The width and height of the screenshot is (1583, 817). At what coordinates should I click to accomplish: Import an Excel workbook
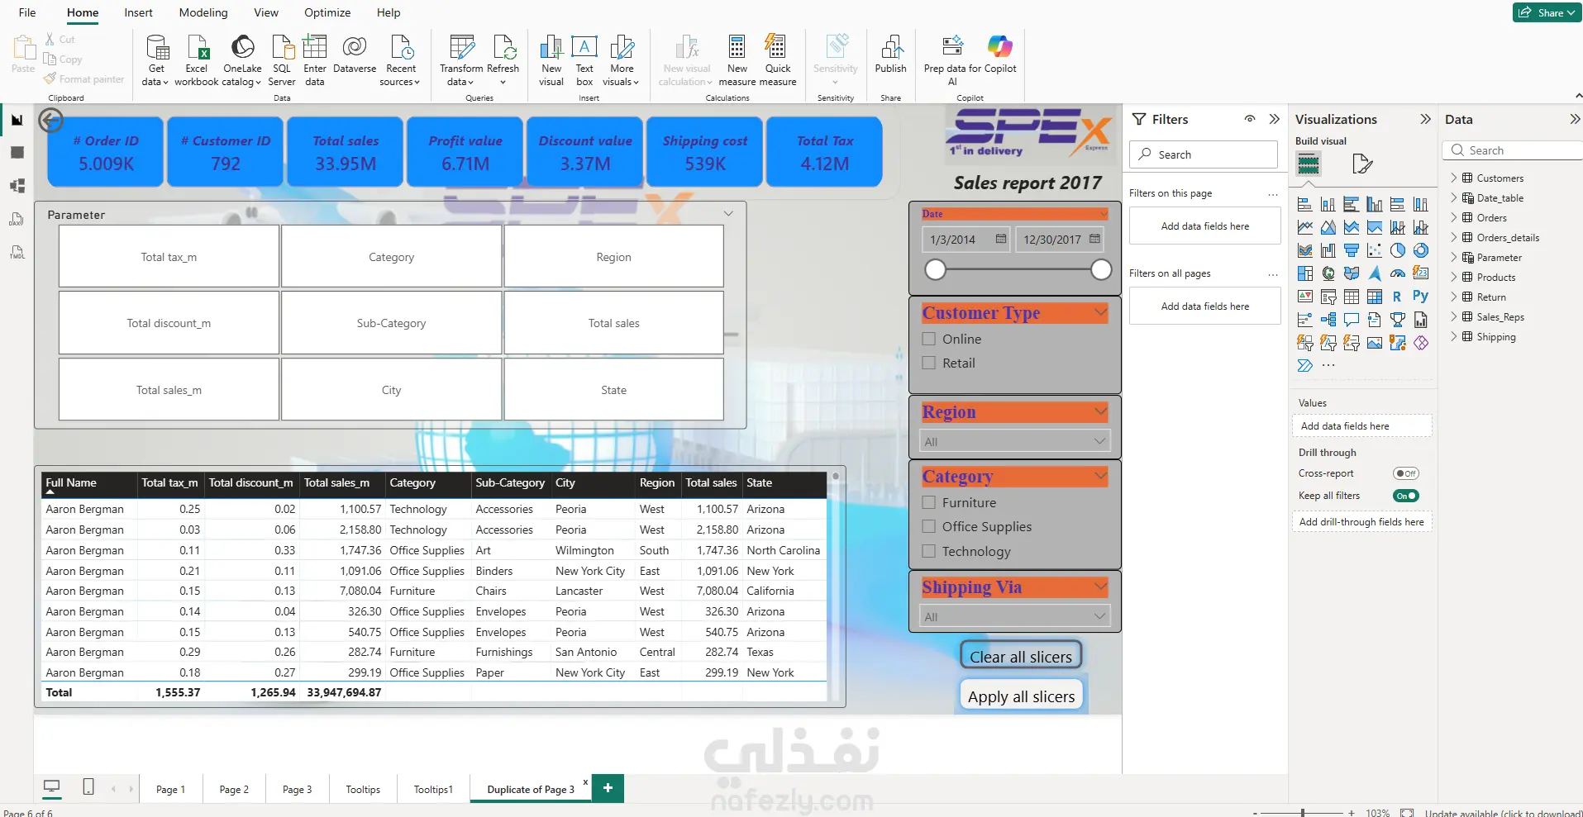[197, 60]
